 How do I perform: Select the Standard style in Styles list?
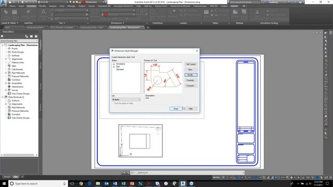point(120,69)
